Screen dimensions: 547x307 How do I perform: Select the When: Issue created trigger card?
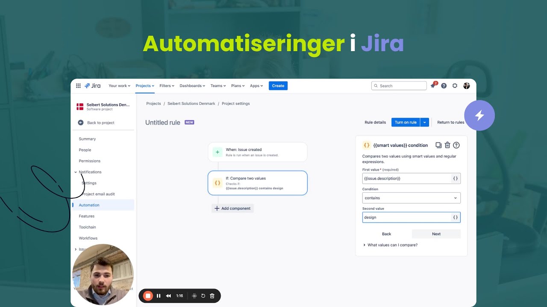(258, 152)
